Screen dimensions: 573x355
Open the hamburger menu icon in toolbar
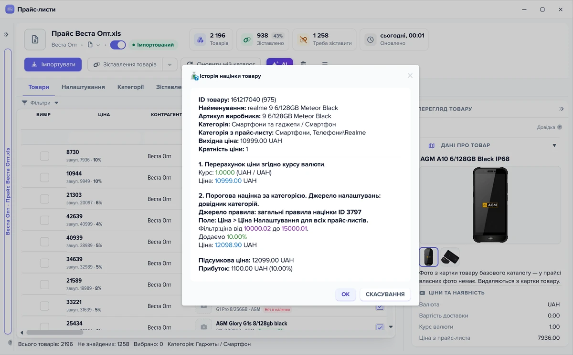(325, 64)
